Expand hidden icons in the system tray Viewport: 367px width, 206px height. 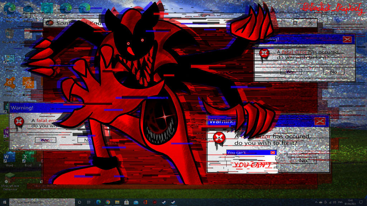point(316,202)
